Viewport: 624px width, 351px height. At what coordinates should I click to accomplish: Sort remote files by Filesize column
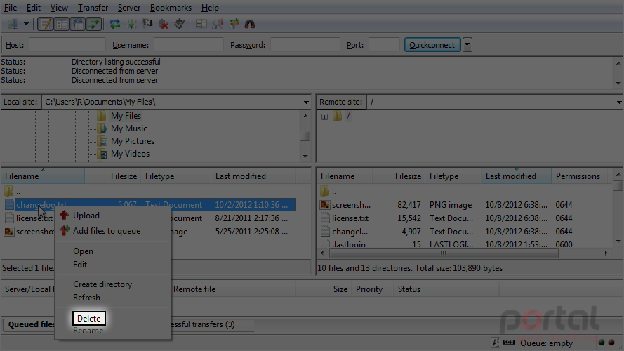(399, 176)
